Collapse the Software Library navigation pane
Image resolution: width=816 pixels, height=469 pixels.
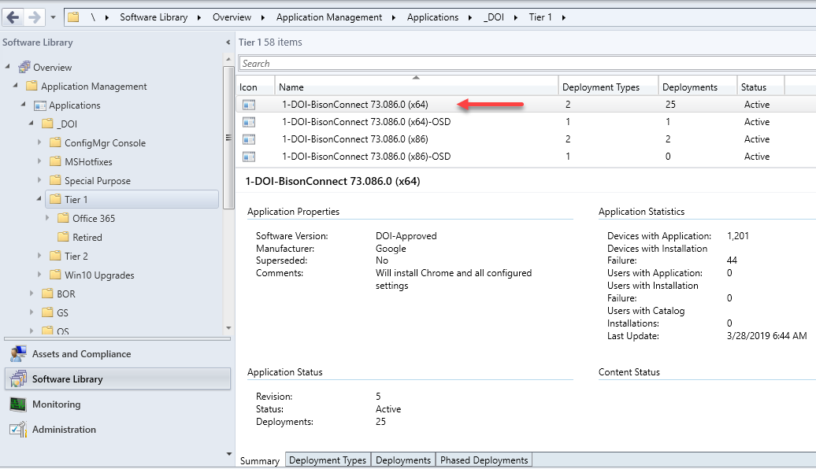click(228, 42)
